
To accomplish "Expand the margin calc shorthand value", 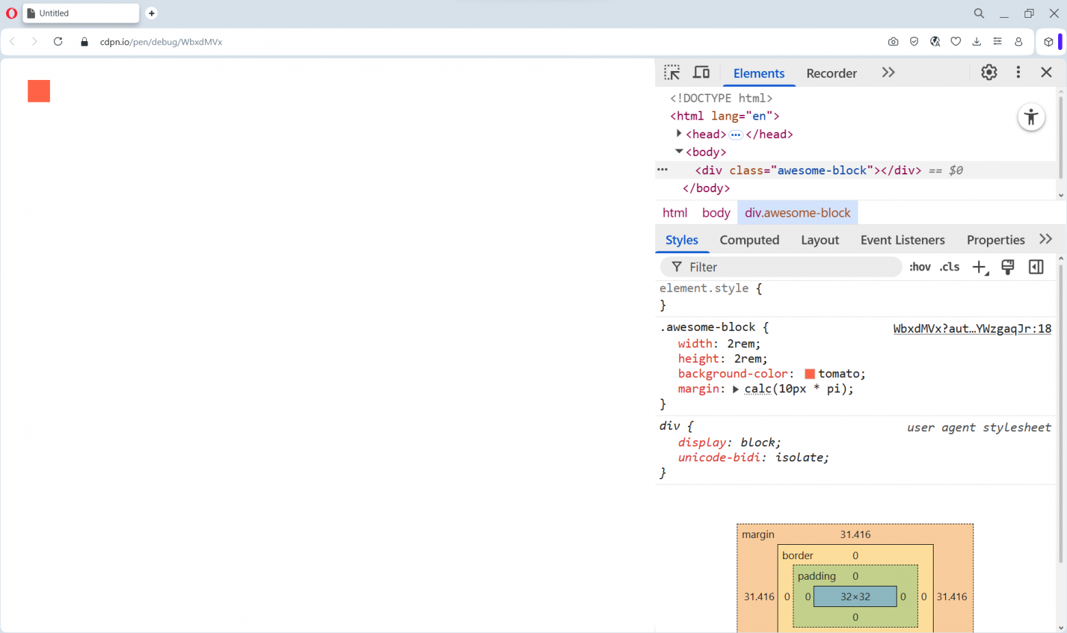I will (736, 390).
